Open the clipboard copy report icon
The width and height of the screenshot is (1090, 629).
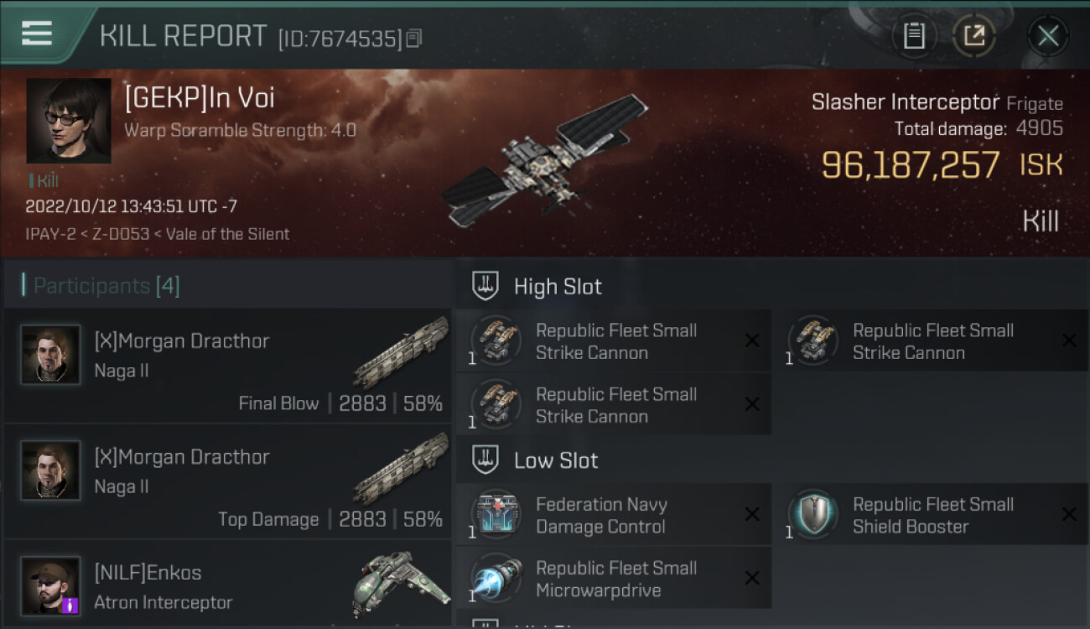[914, 36]
